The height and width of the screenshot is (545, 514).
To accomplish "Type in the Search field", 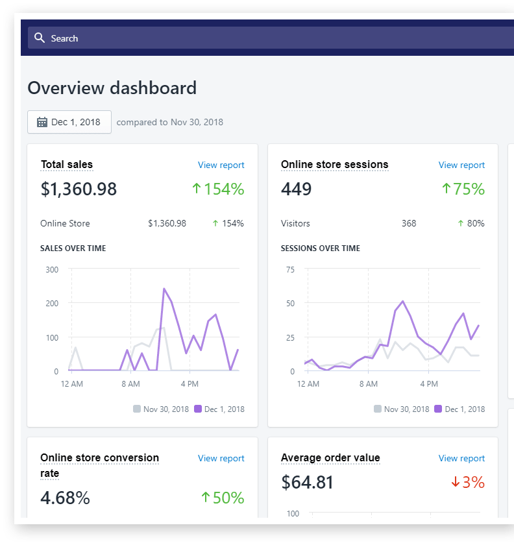I will click(260, 38).
